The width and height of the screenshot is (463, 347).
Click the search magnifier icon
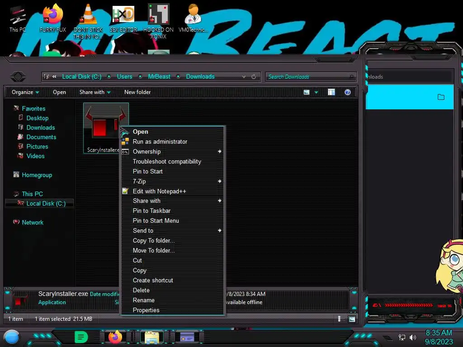(x=351, y=77)
